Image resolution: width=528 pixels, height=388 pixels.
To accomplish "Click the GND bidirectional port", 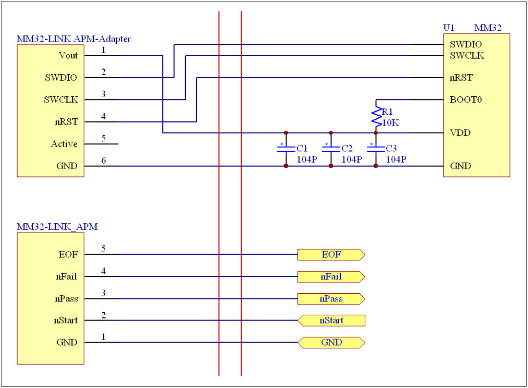I will pyautogui.click(x=331, y=343).
